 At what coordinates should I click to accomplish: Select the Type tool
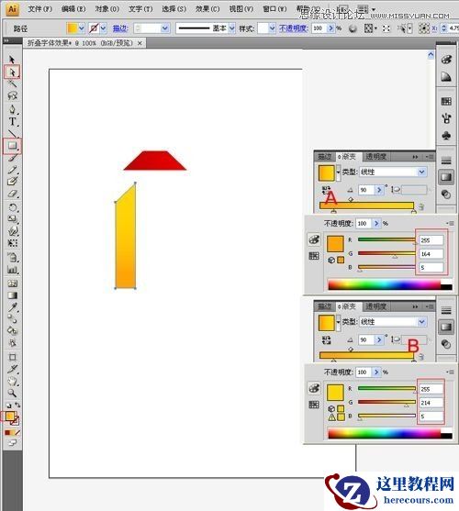(12, 122)
